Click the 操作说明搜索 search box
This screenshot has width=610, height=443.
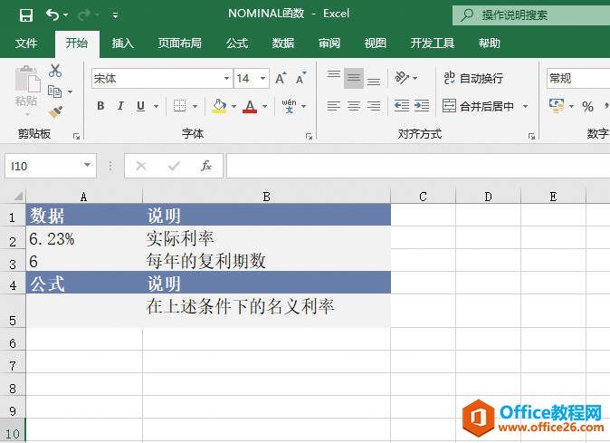tap(531, 15)
